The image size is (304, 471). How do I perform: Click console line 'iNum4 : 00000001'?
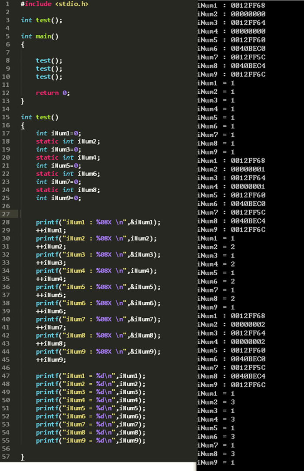tap(231, 187)
